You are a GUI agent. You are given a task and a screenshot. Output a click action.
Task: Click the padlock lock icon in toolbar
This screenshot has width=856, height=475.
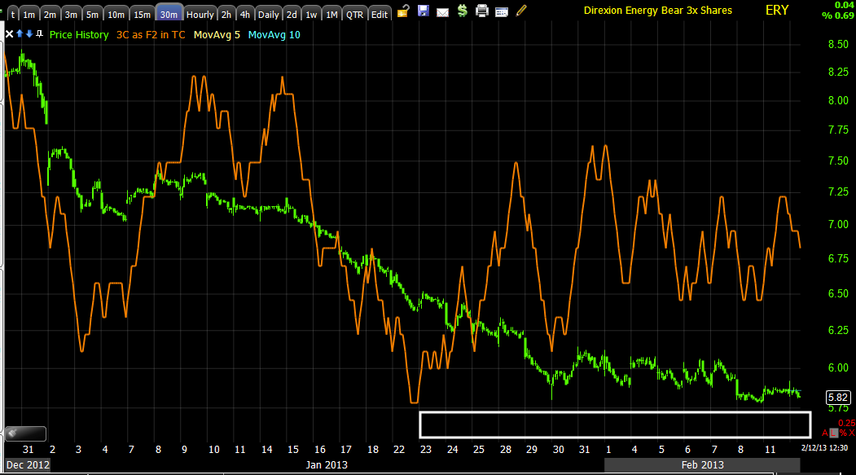[403, 11]
